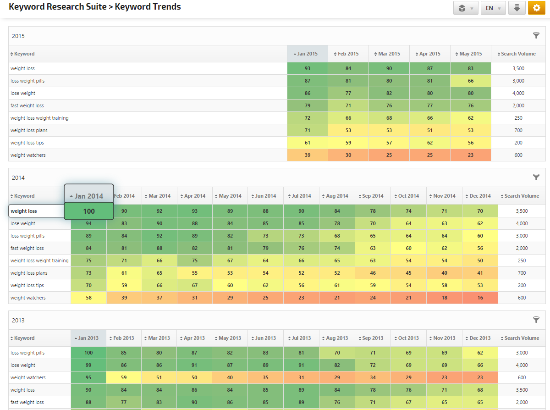Viewport: 550px width, 410px height.
Task: Click the filter funnel for 2014 table
Action: [x=536, y=177]
